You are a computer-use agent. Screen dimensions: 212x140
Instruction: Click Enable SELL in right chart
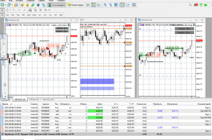pyautogui.click(x=184, y=32)
